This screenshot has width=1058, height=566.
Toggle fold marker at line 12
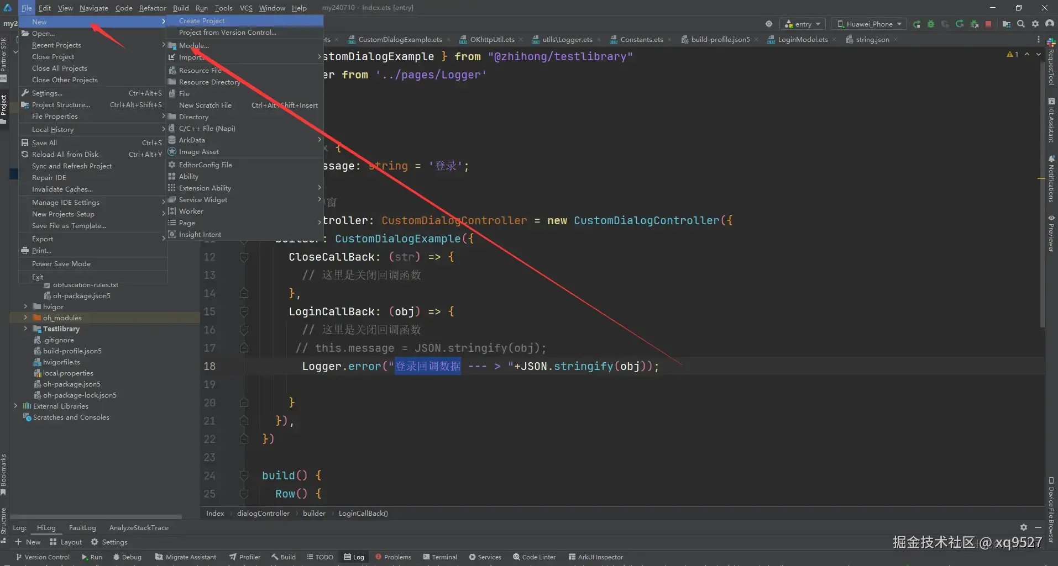pos(244,257)
